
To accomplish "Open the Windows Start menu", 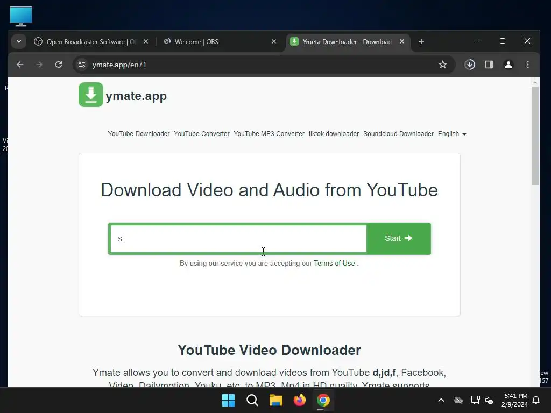I will [x=228, y=400].
